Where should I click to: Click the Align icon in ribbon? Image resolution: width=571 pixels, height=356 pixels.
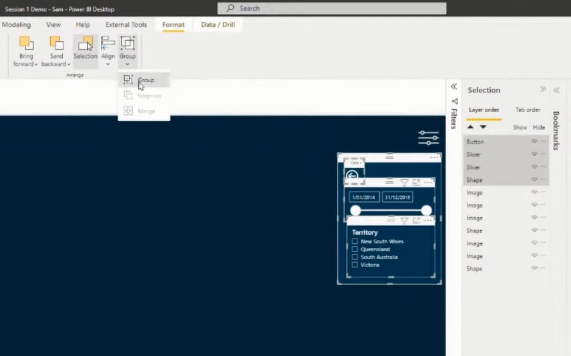[108, 43]
